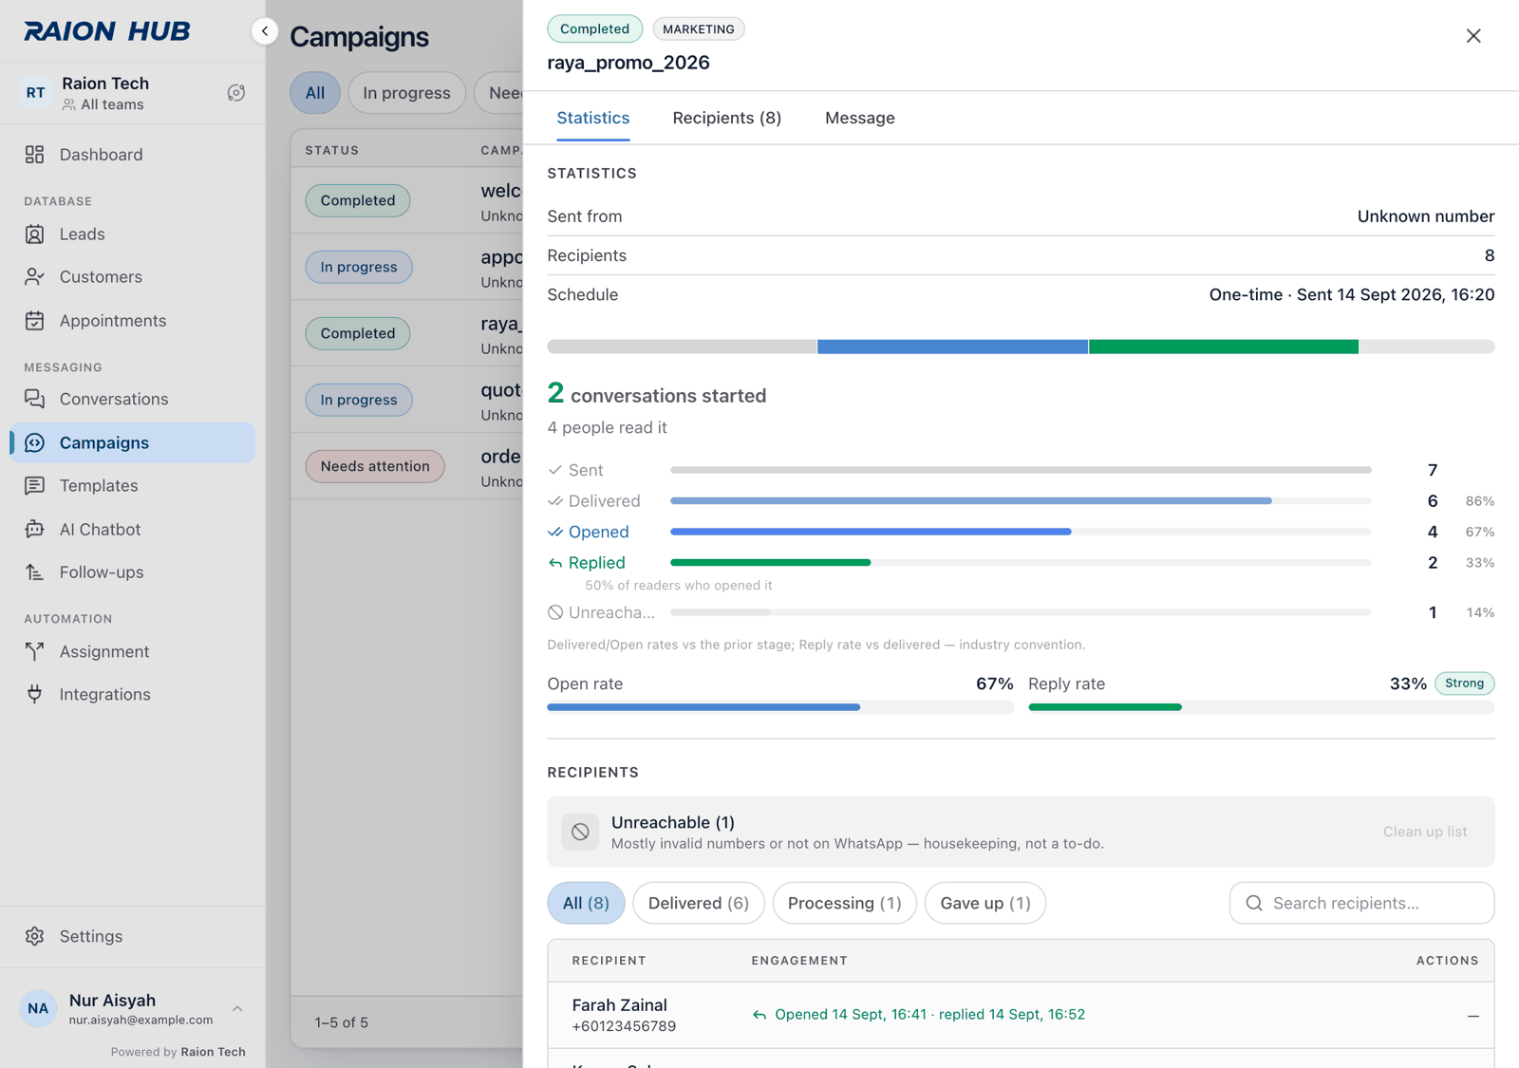Open the Dashboard sidebar icon

[35, 155]
